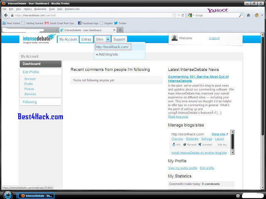
Task: Switch to the My Account tab
Action: pyautogui.click(x=68, y=39)
